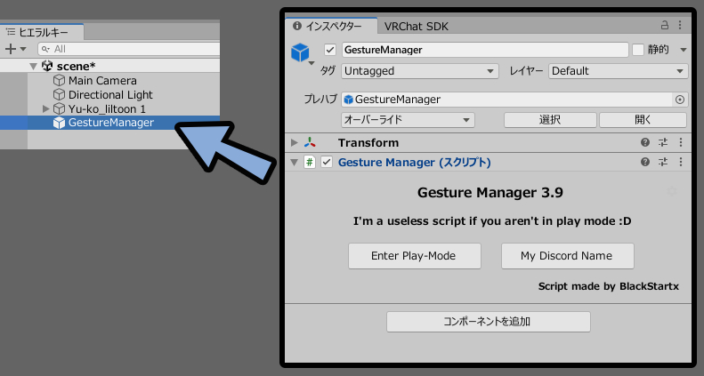Switch to the VRChat SDK tab
Image resolution: width=704 pixels, height=376 pixels.
(417, 27)
